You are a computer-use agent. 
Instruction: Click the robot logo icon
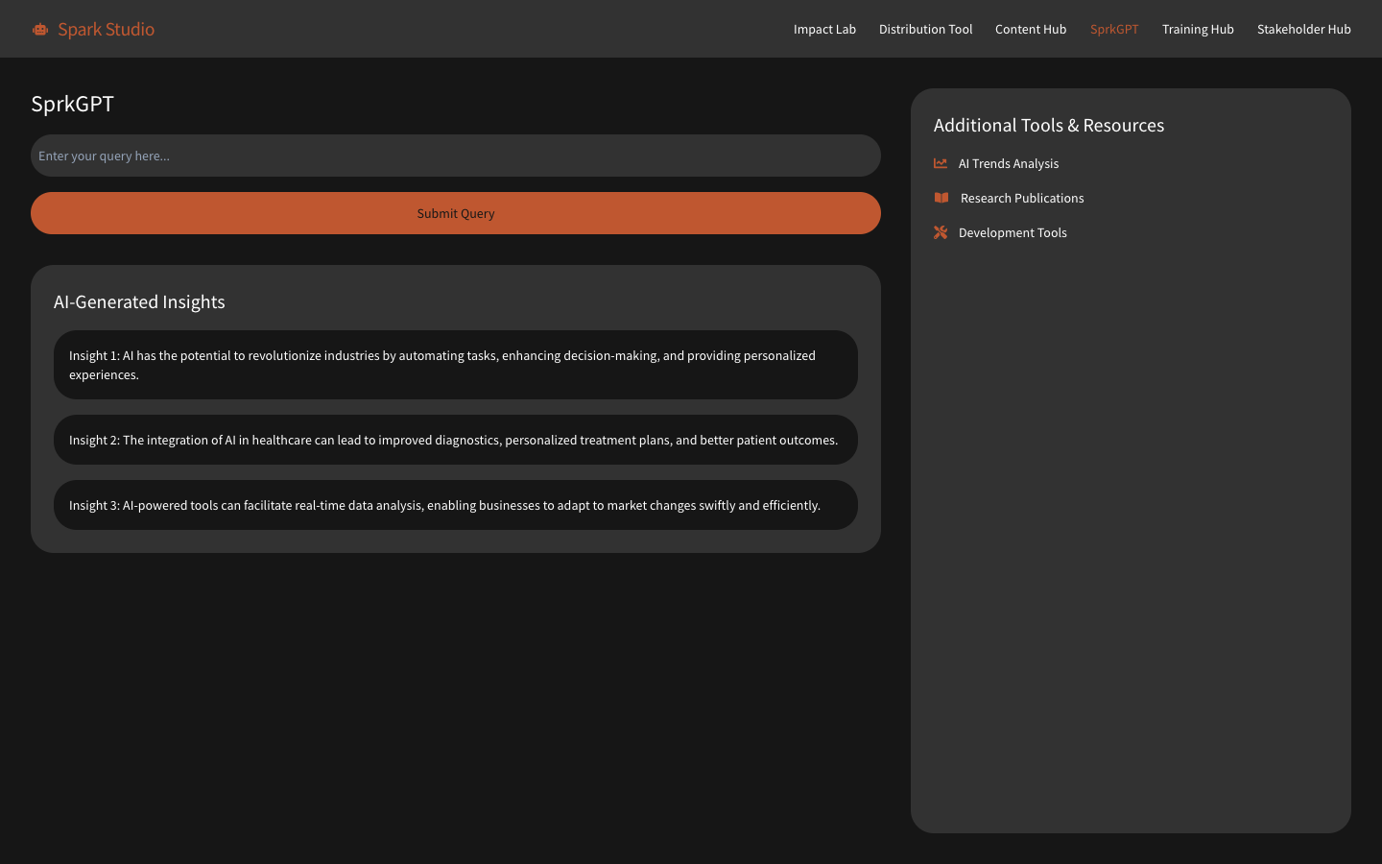pyautogui.click(x=39, y=30)
